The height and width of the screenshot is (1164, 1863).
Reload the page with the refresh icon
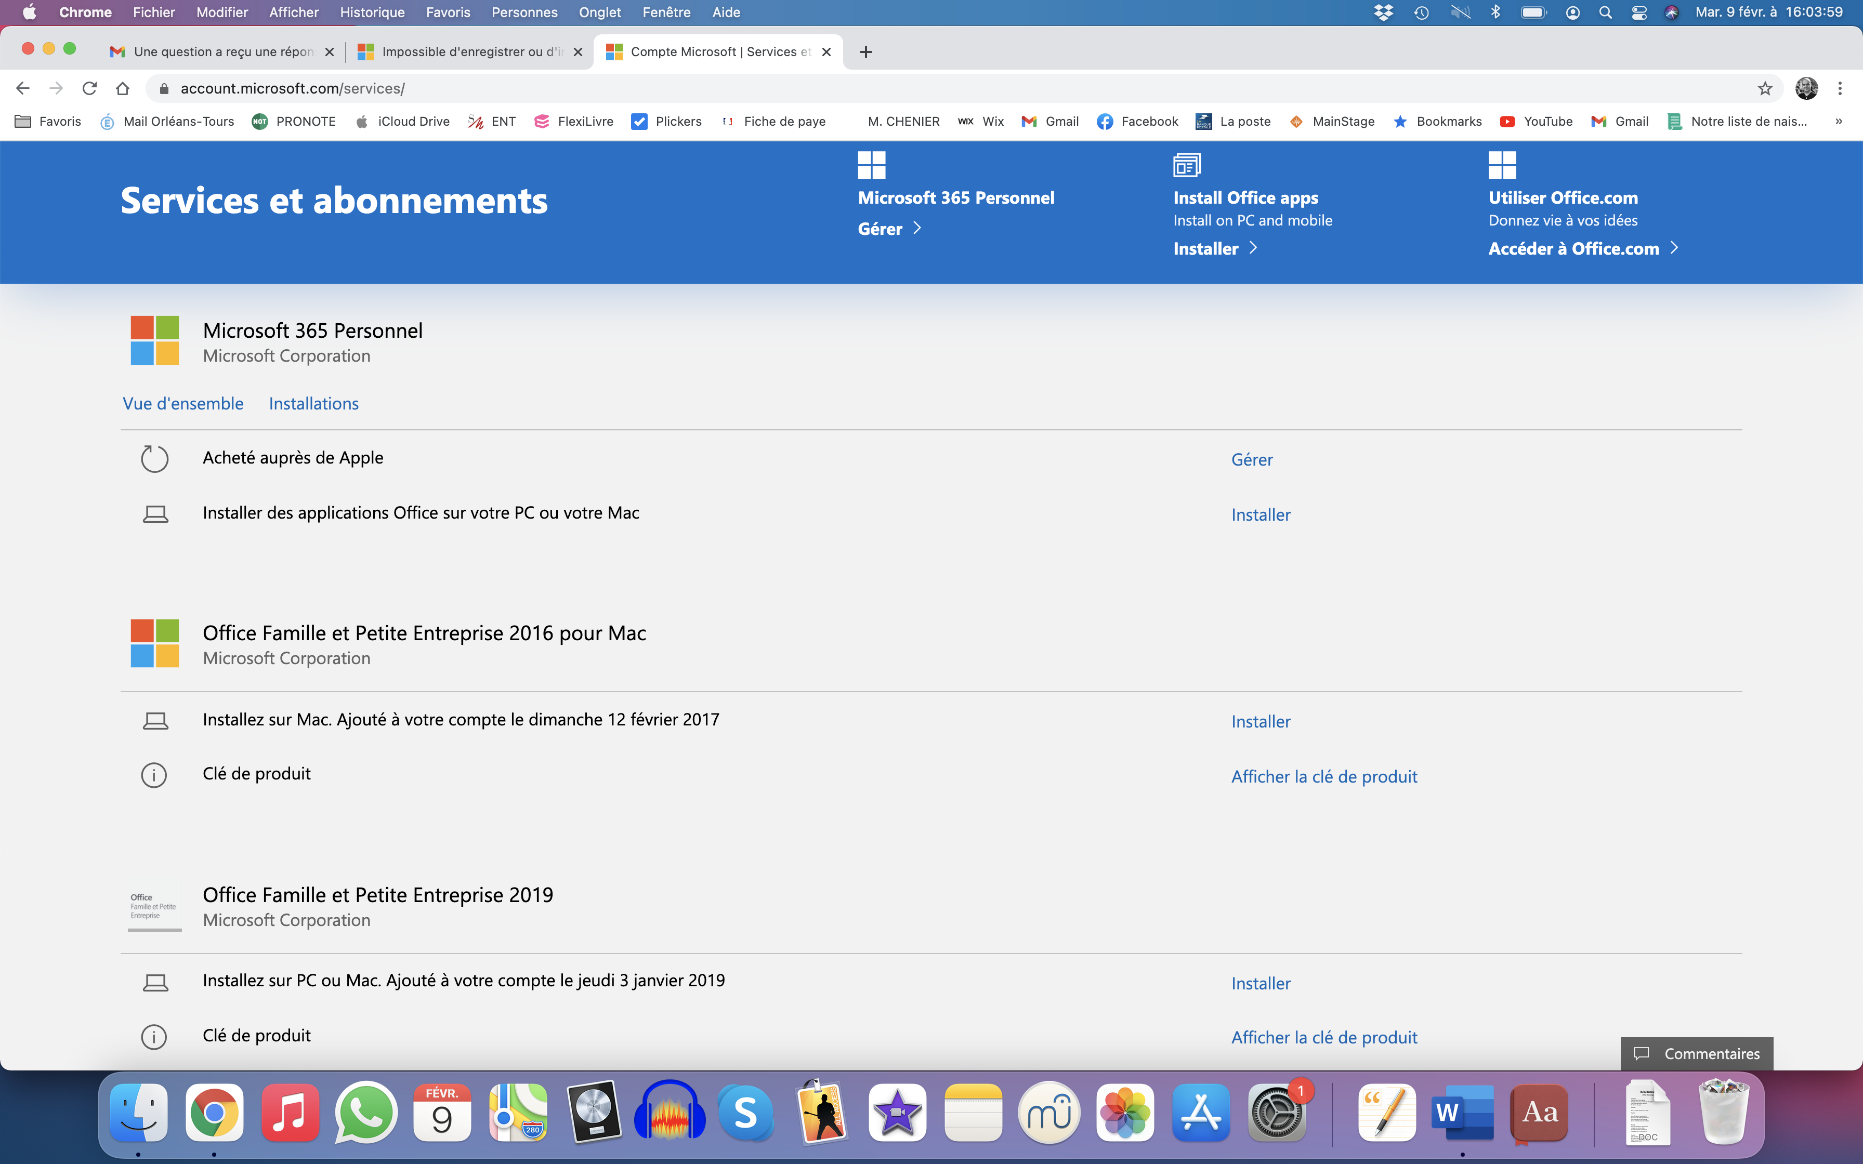click(x=89, y=88)
